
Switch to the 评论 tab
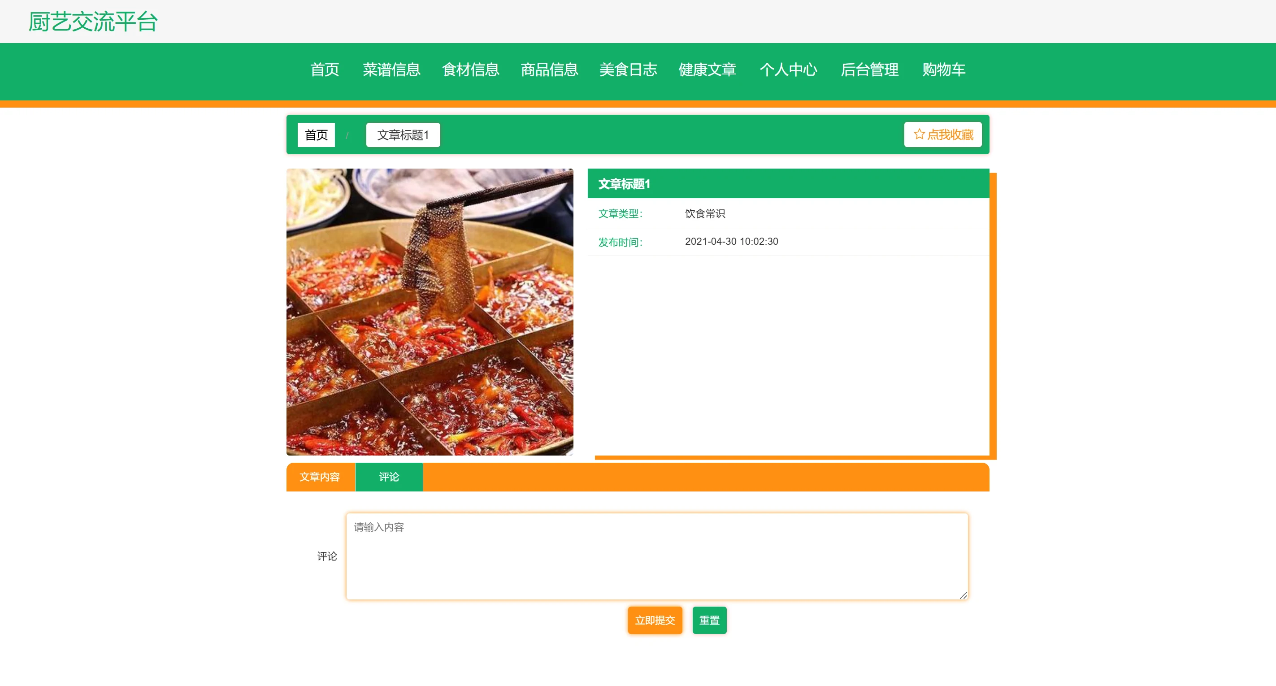coord(389,477)
